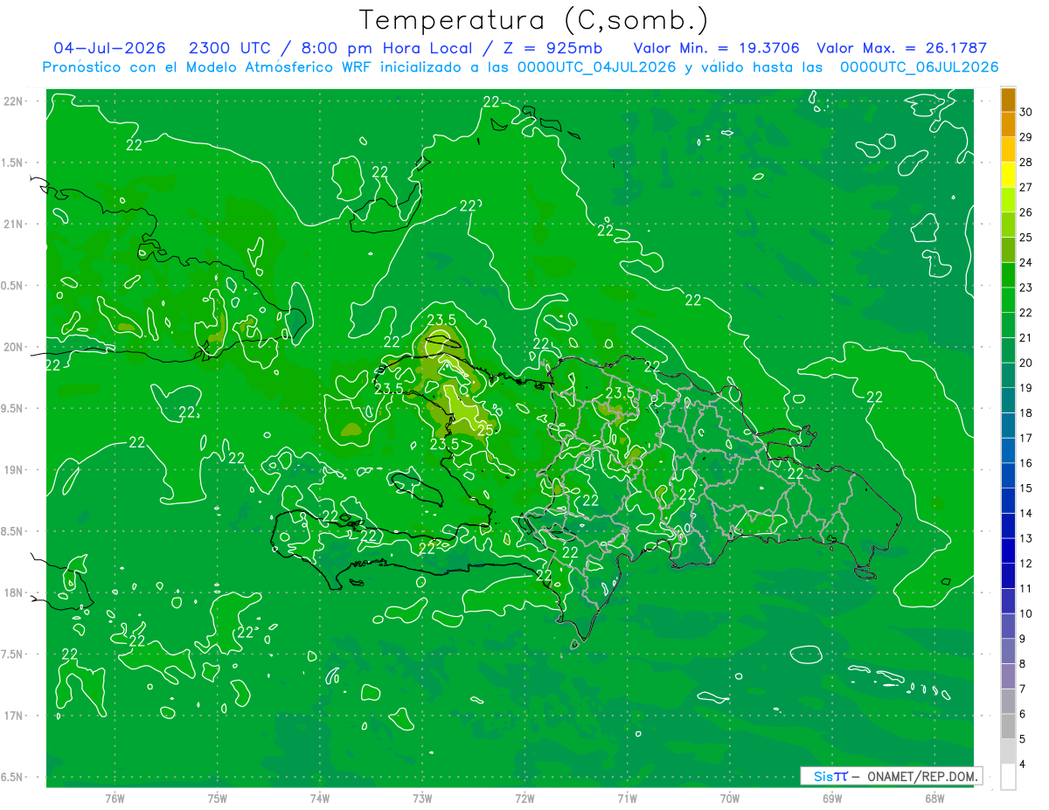Click legend band between 19 and 20
Image resolution: width=1049 pixels, height=810 pixels.
point(1008,376)
